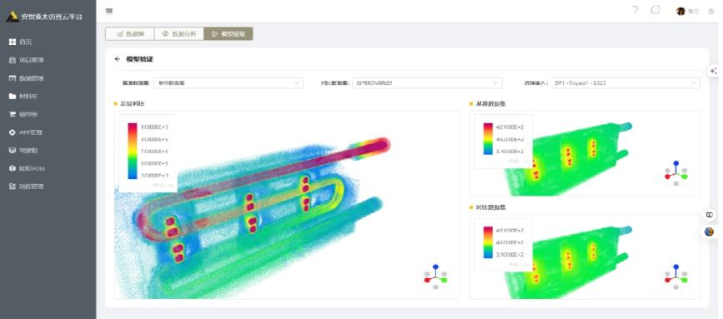The width and height of the screenshot is (723, 319).
Task: Click the blue axis ball on main view gizmo
Action: [x=435, y=267]
